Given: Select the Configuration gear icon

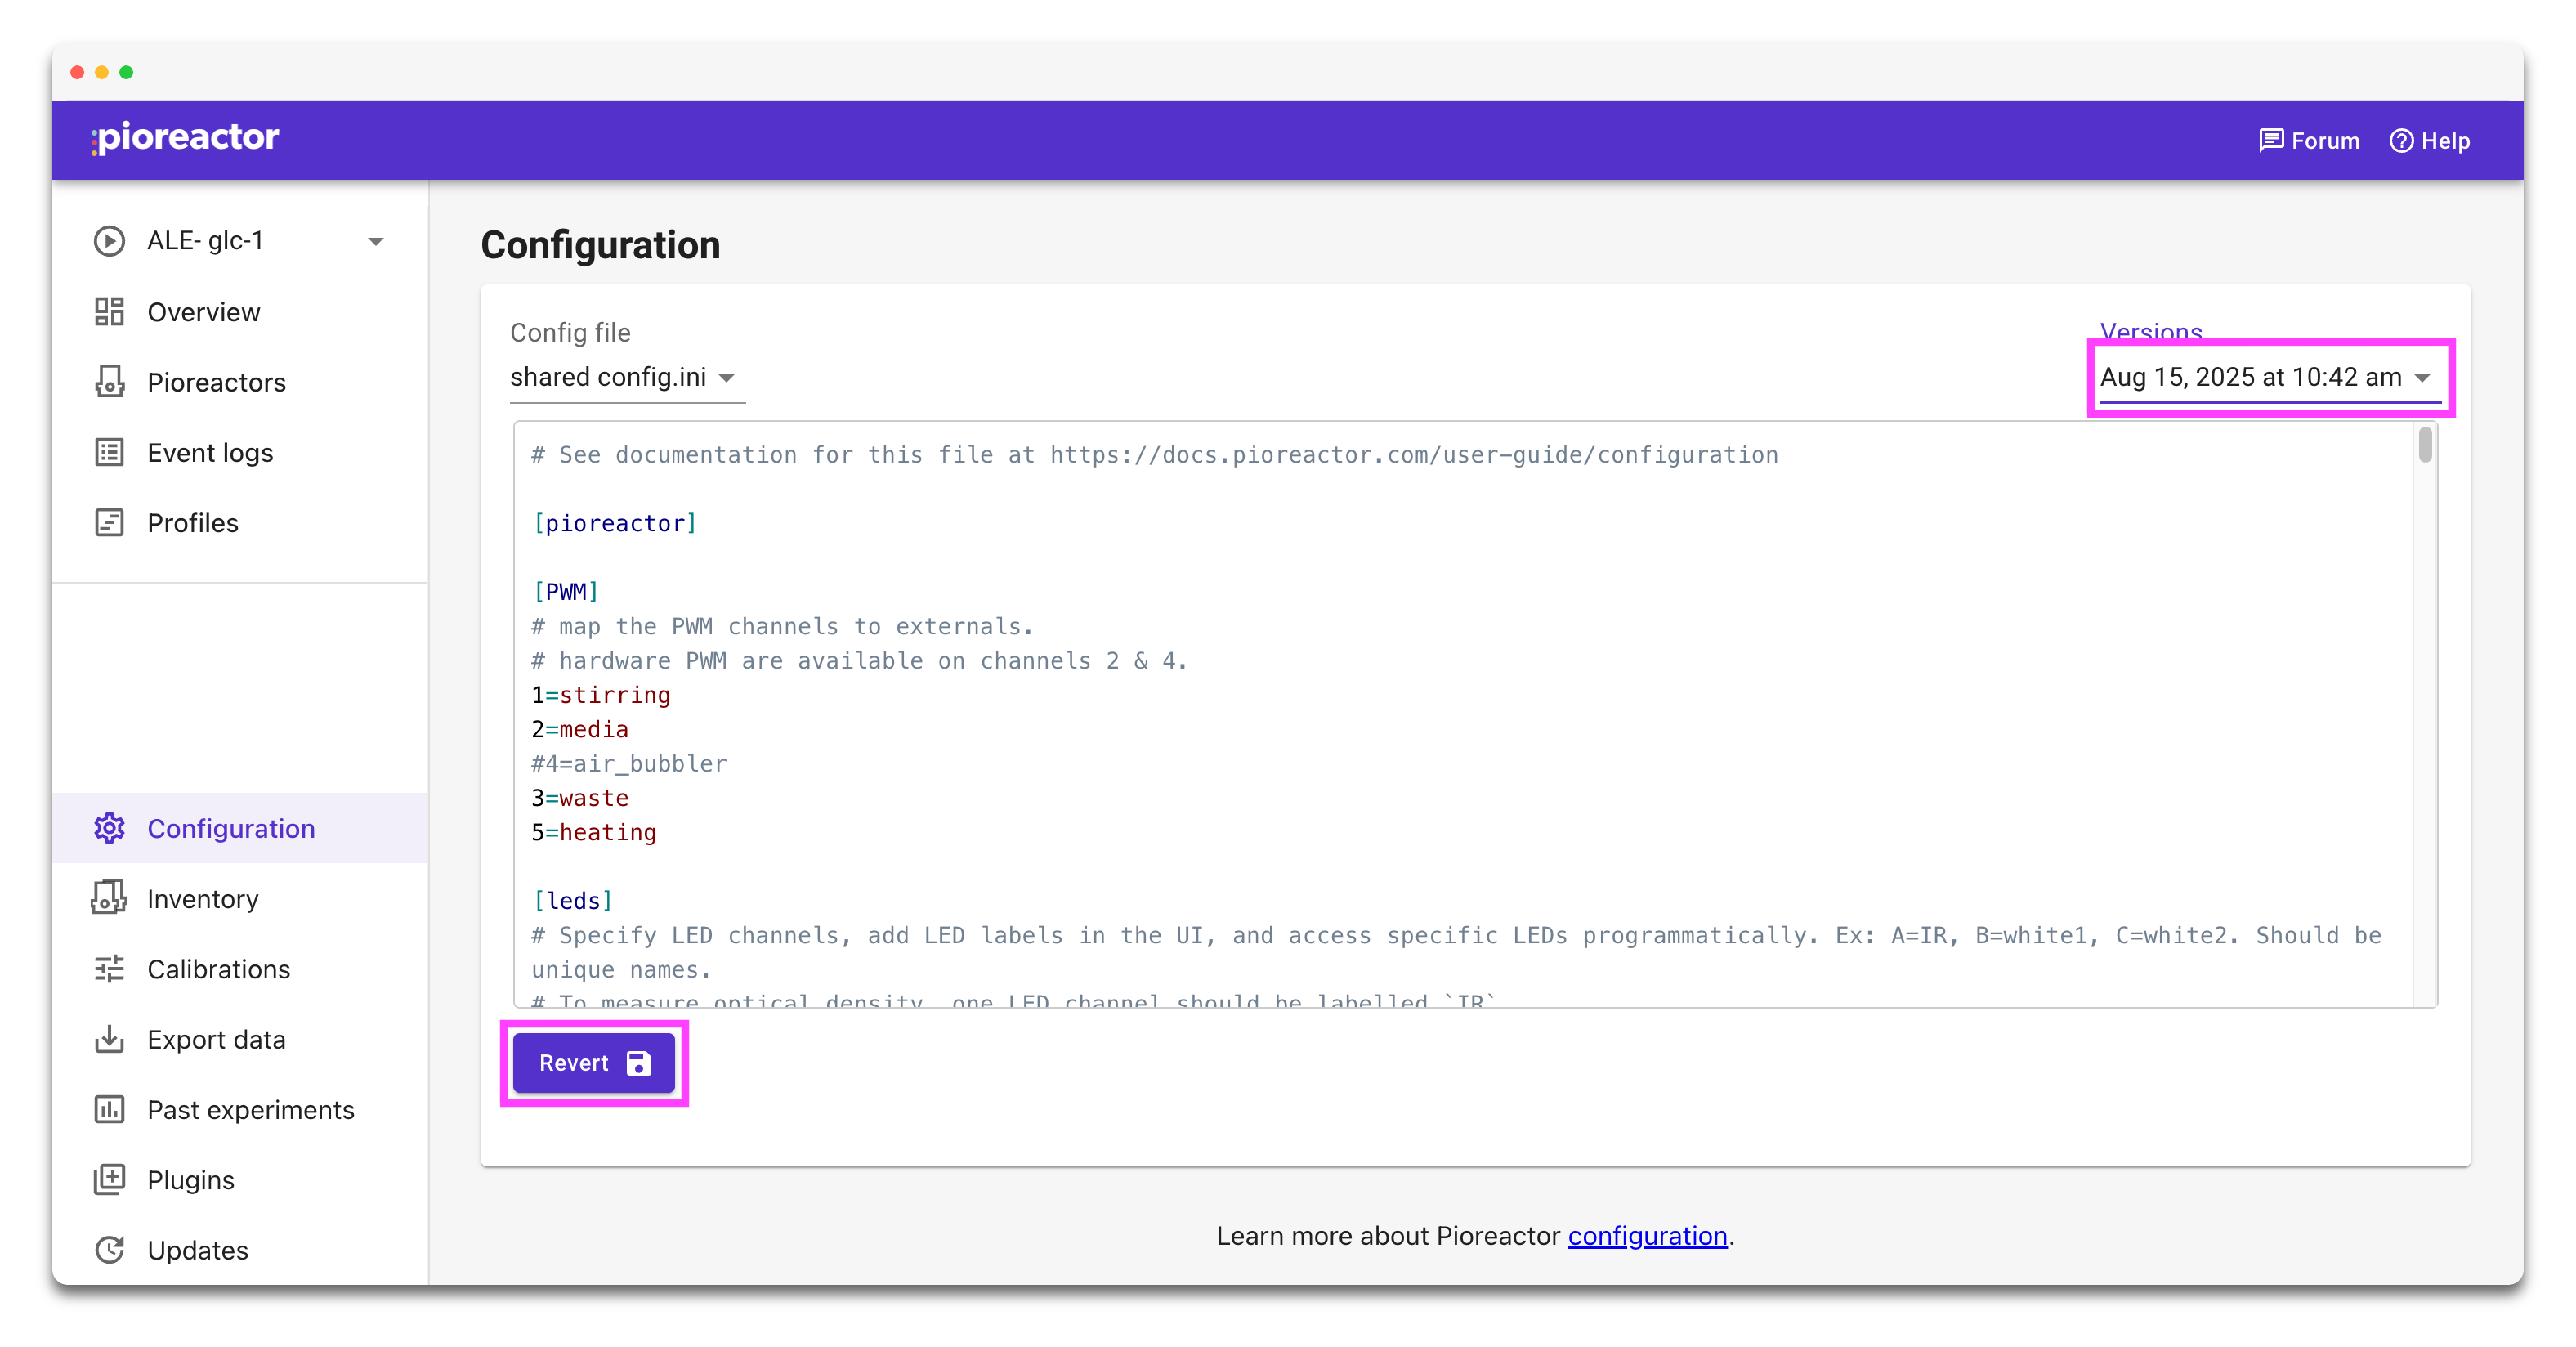Looking at the screenshot, I should click(110, 828).
